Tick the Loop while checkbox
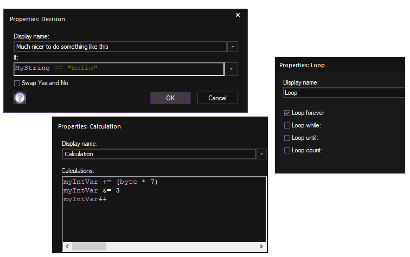The height and width of the screenshot is (257, 410). coord(287,125)
